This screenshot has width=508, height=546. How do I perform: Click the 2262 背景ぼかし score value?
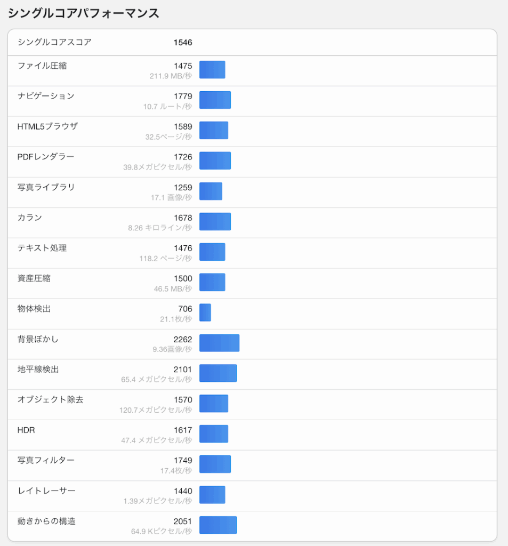(183, 339)
